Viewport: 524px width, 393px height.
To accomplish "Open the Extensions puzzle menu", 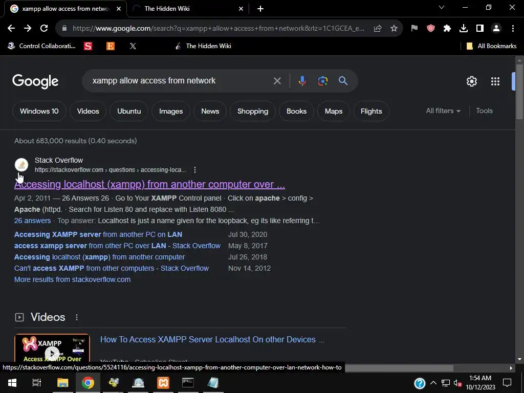I will 447,29.
